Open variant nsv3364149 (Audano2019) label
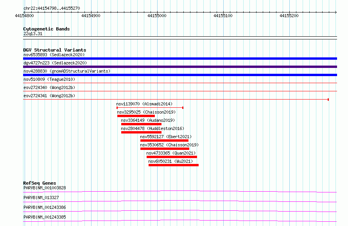 click(x=148, y=120)
